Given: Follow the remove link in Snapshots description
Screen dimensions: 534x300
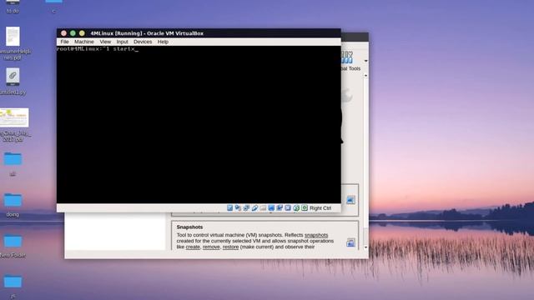Looking at the screenshot, I should [211, 247].
